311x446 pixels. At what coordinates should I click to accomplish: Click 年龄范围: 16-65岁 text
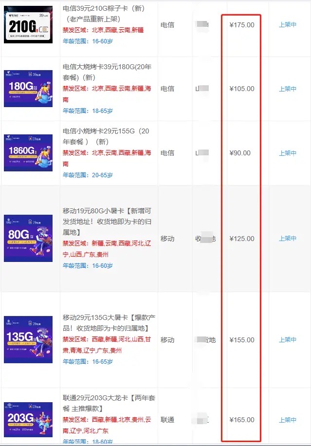(88, 361)
